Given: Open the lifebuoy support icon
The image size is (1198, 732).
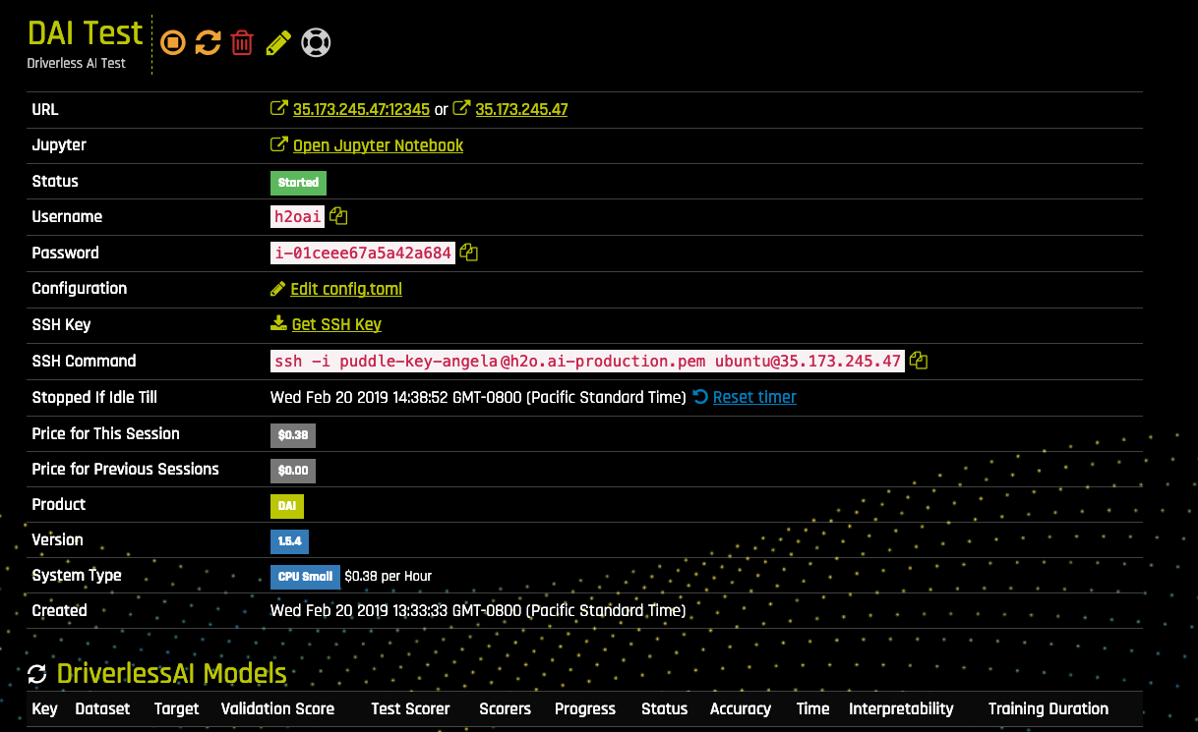Looking at the screenshot, I should pos(316,42).
